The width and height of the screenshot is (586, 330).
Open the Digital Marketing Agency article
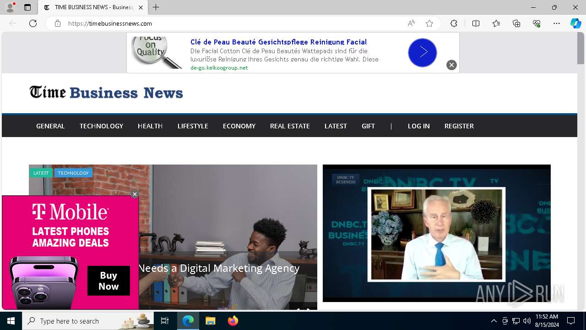(x=219, y=268)
